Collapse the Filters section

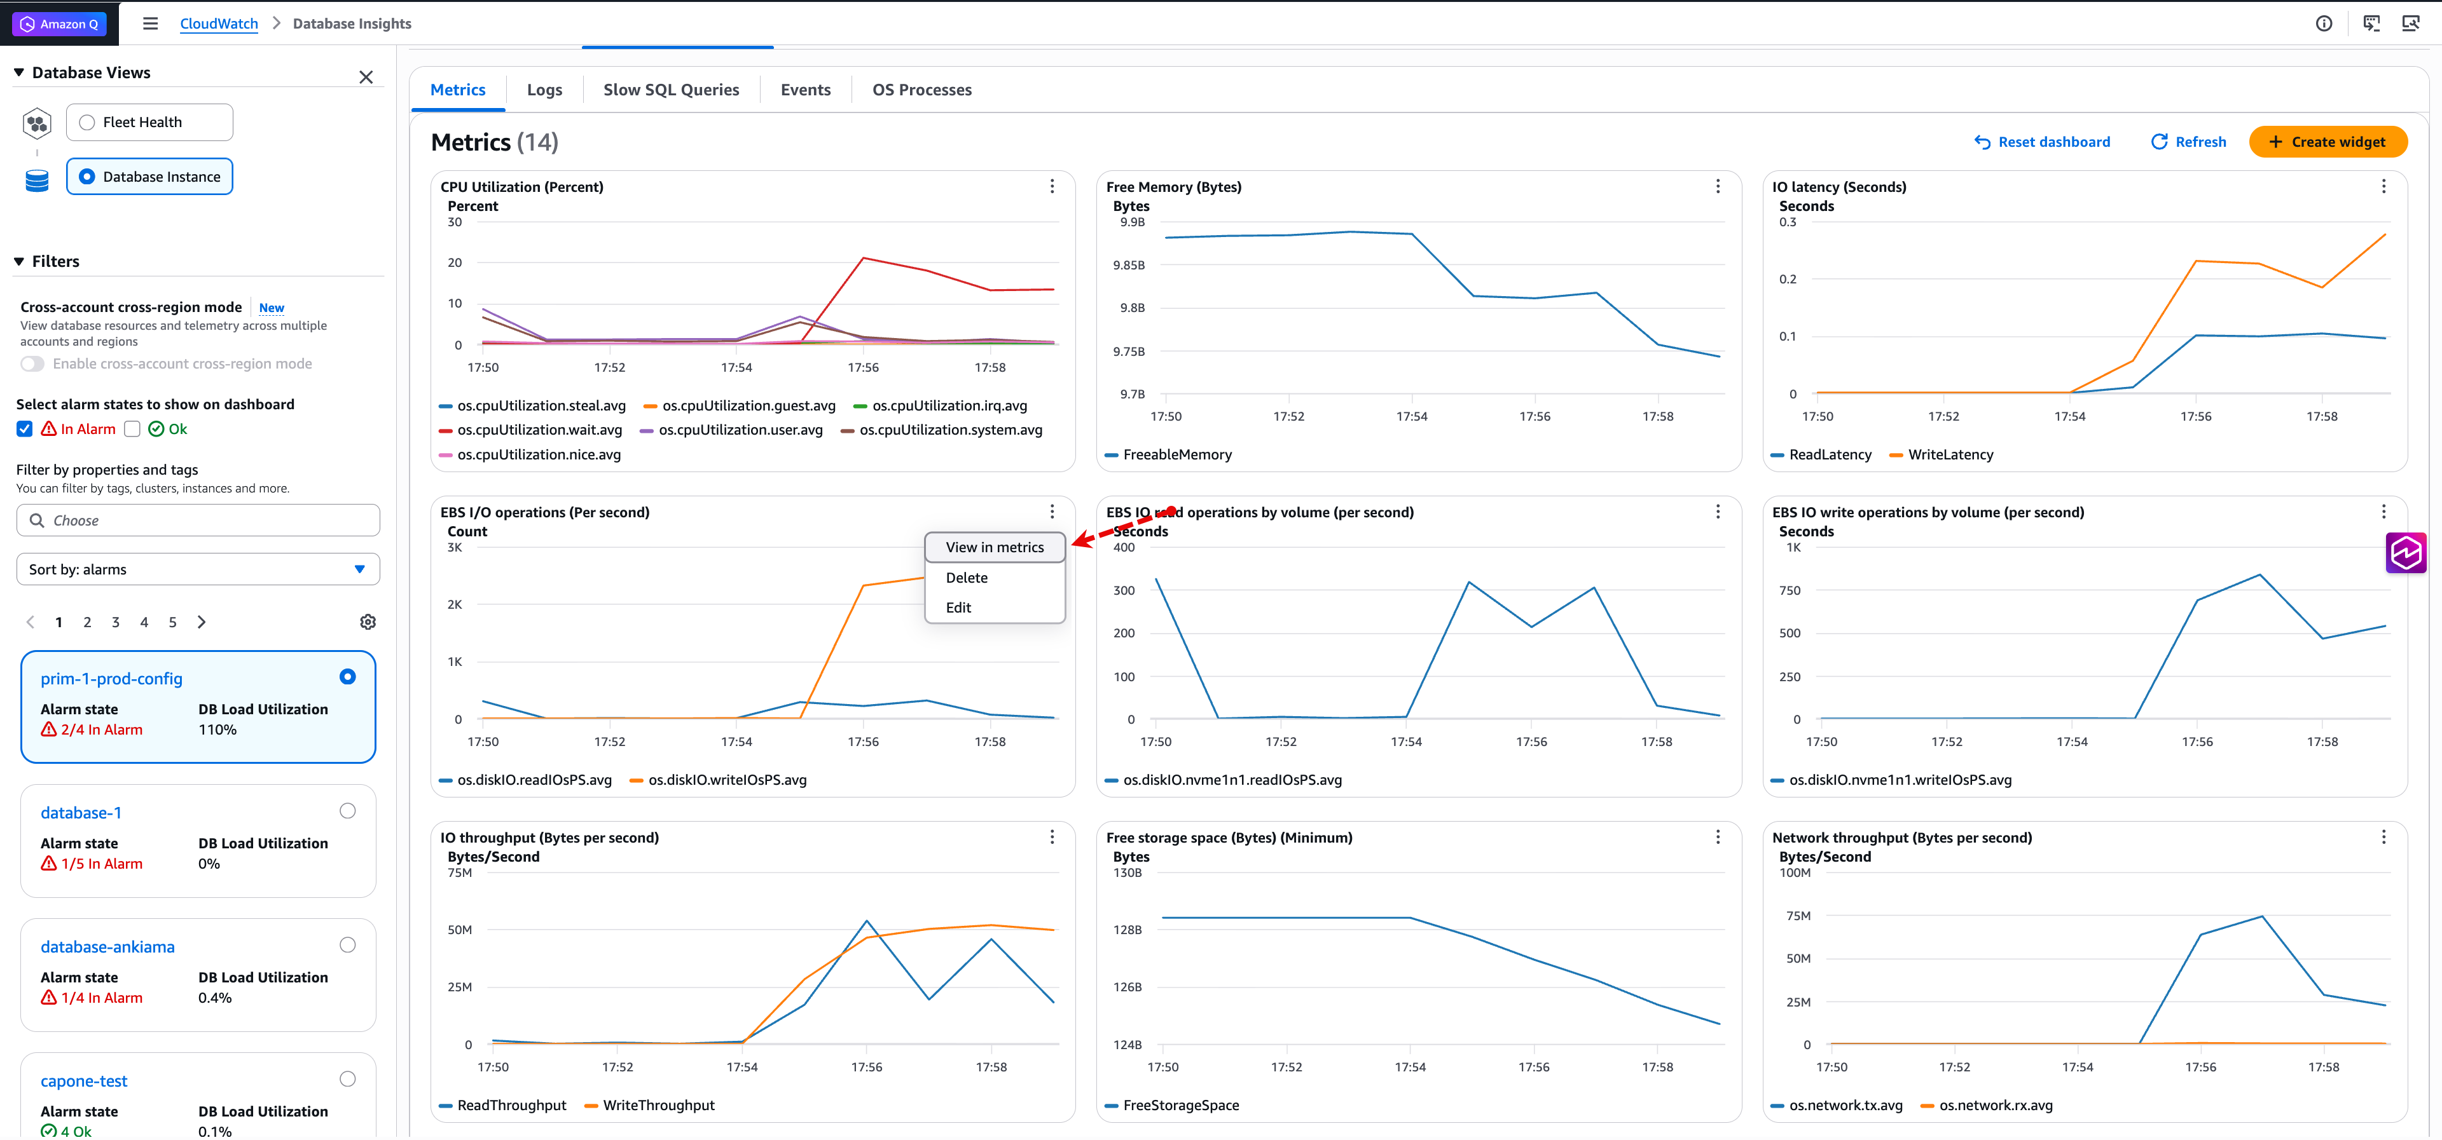point(19,262)
